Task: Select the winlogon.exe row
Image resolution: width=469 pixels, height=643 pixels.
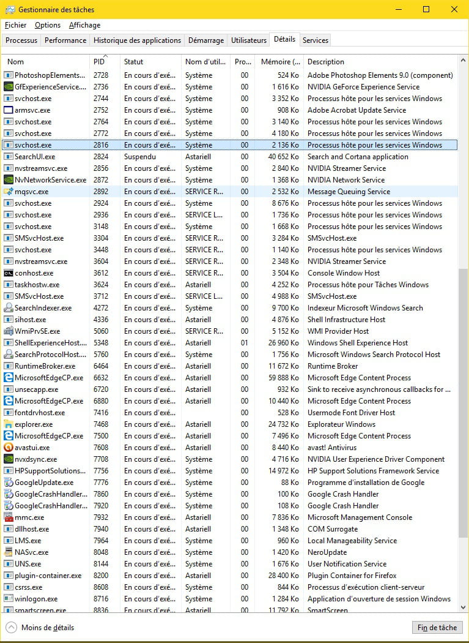Action: click(229, 599)
